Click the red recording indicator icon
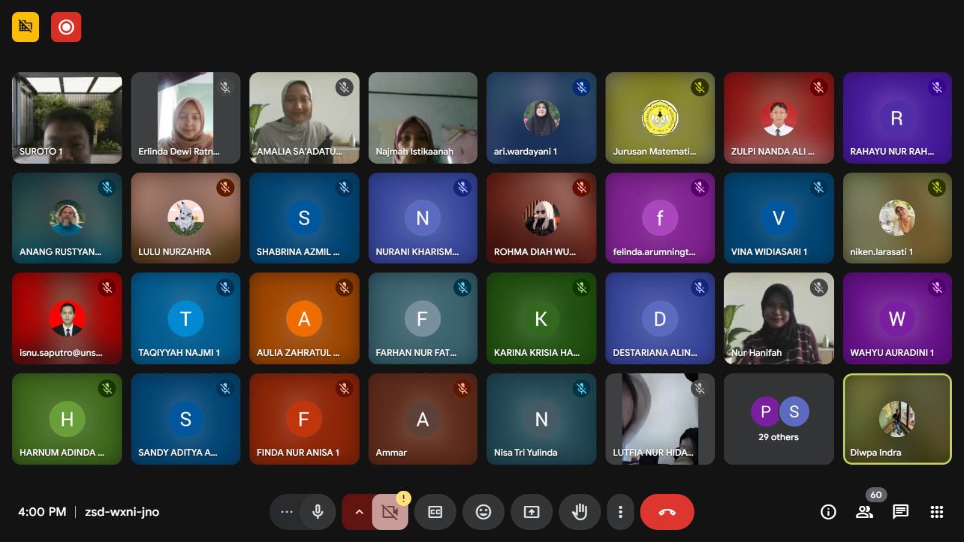The image size is (964, 542). [x=66, y=27]
